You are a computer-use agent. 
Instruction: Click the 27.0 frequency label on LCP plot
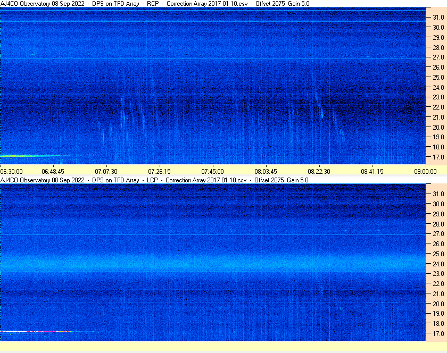pos(438,234)
